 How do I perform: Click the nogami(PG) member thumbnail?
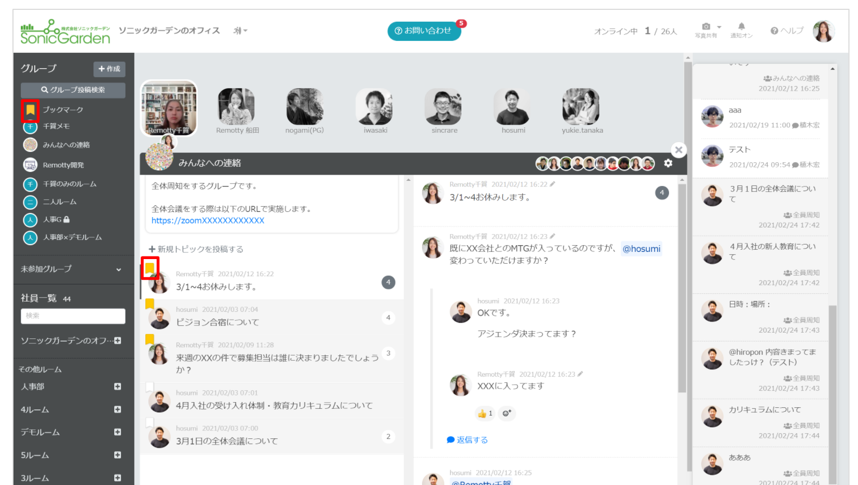[305, 107]
